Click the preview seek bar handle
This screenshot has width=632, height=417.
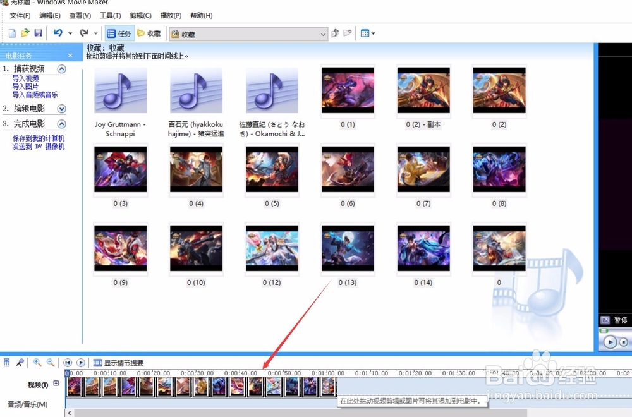[x=604, y=331]
